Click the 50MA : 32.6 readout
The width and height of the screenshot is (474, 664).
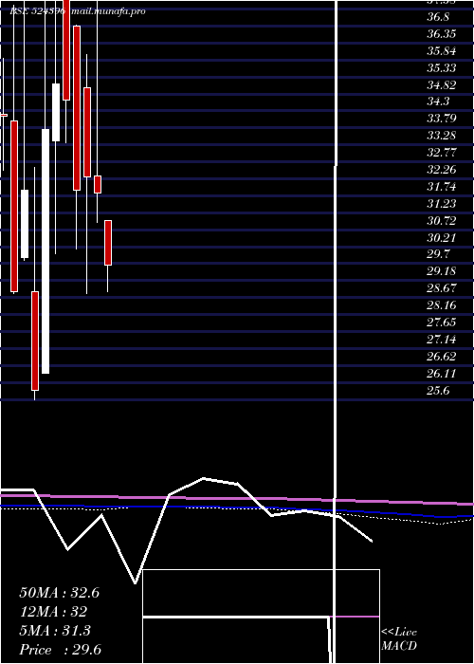point(59,593)
